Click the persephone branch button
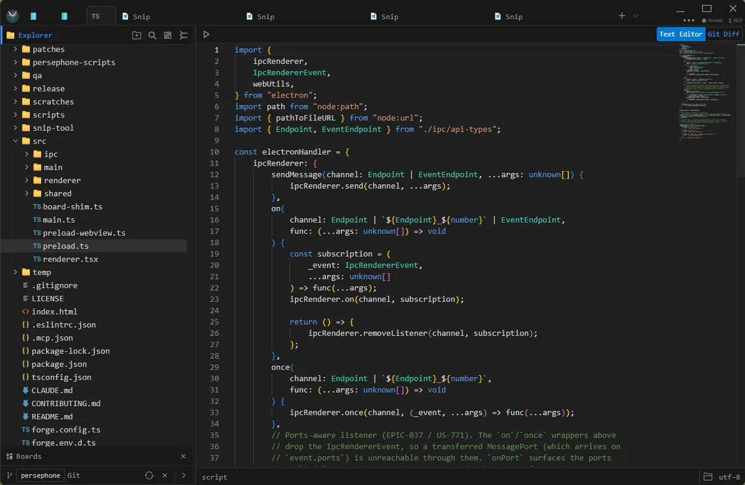The image size is (745, 485). (x=40, y=476)
